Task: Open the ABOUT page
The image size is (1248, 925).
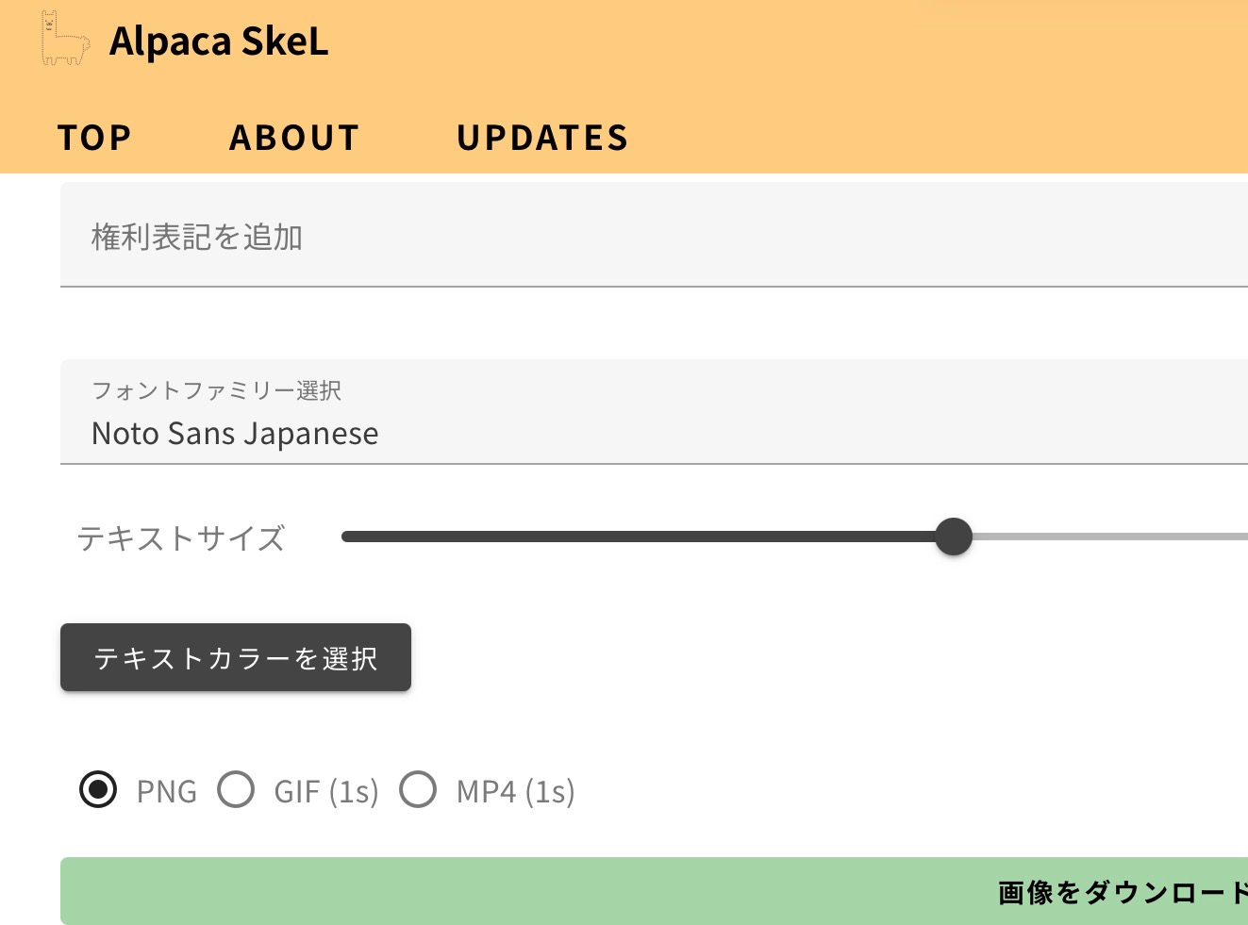Action: click(294, 138)
